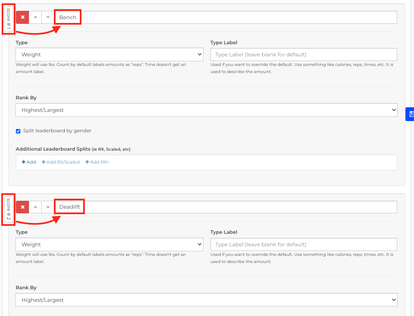Click the Deadlift Type Label input

(x=304, y=245)
